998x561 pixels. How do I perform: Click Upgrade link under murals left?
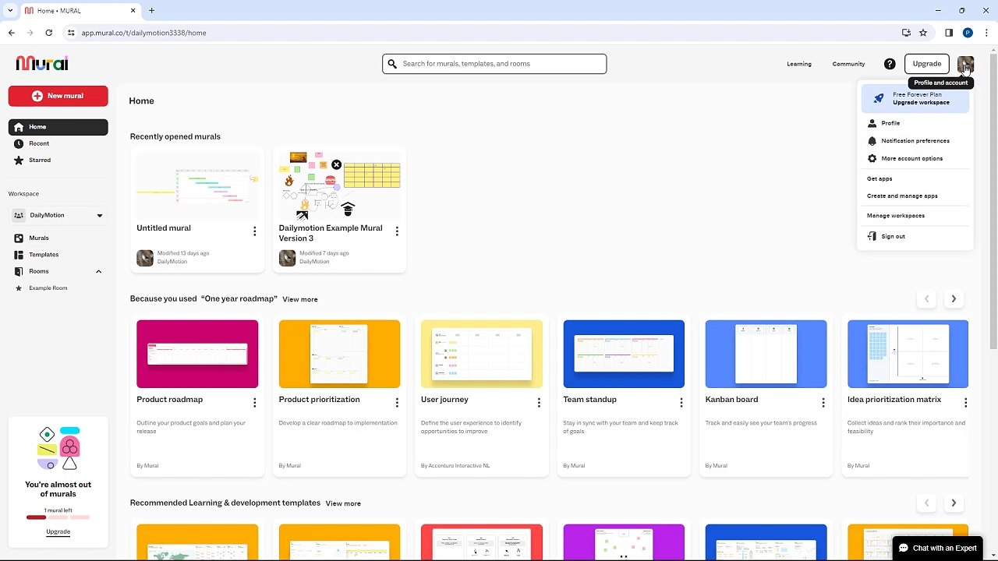coord(58,531)
